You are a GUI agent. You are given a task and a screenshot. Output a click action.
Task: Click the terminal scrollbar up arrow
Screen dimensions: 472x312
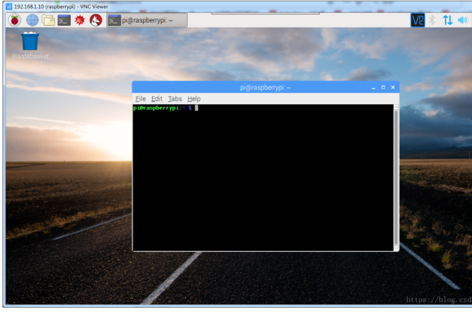(x=396, y=107)
